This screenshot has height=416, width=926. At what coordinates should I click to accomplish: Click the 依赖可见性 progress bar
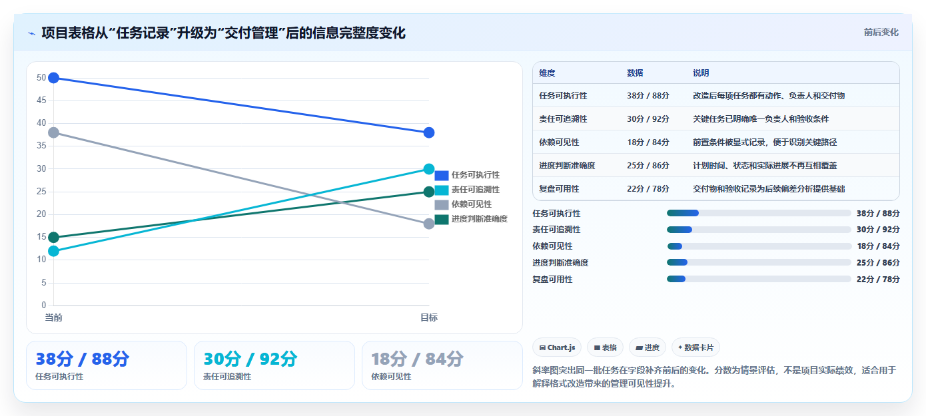click(x=759, y=246)
